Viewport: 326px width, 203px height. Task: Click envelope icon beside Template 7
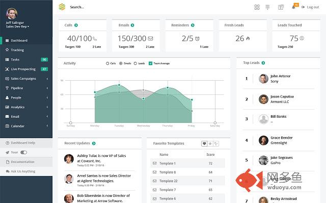tap(155, 190)
